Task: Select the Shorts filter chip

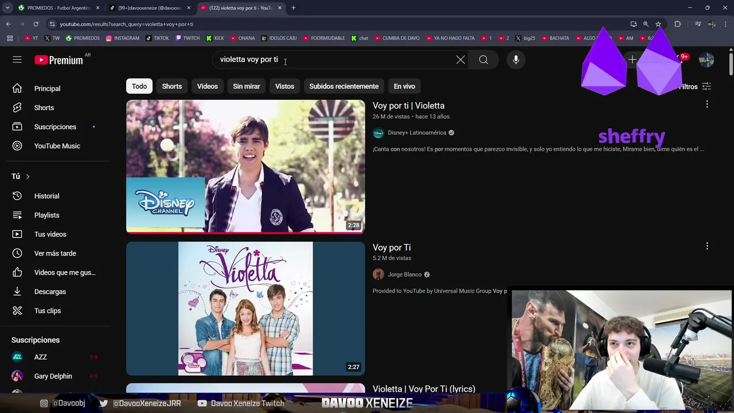Action: pyautogui.click(x=172, y=86)
